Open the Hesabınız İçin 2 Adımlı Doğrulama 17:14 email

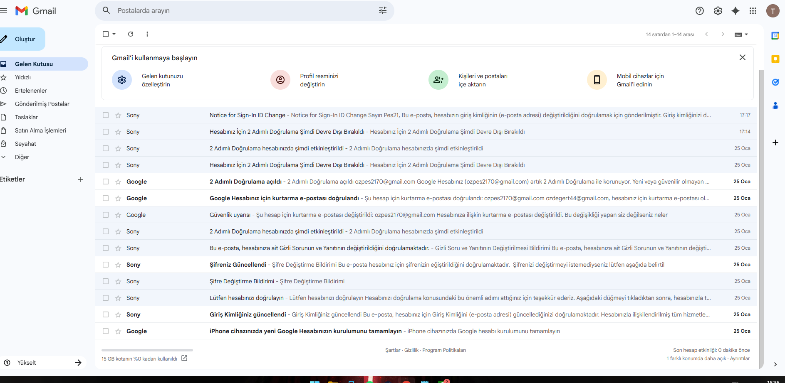coord(426,132)
